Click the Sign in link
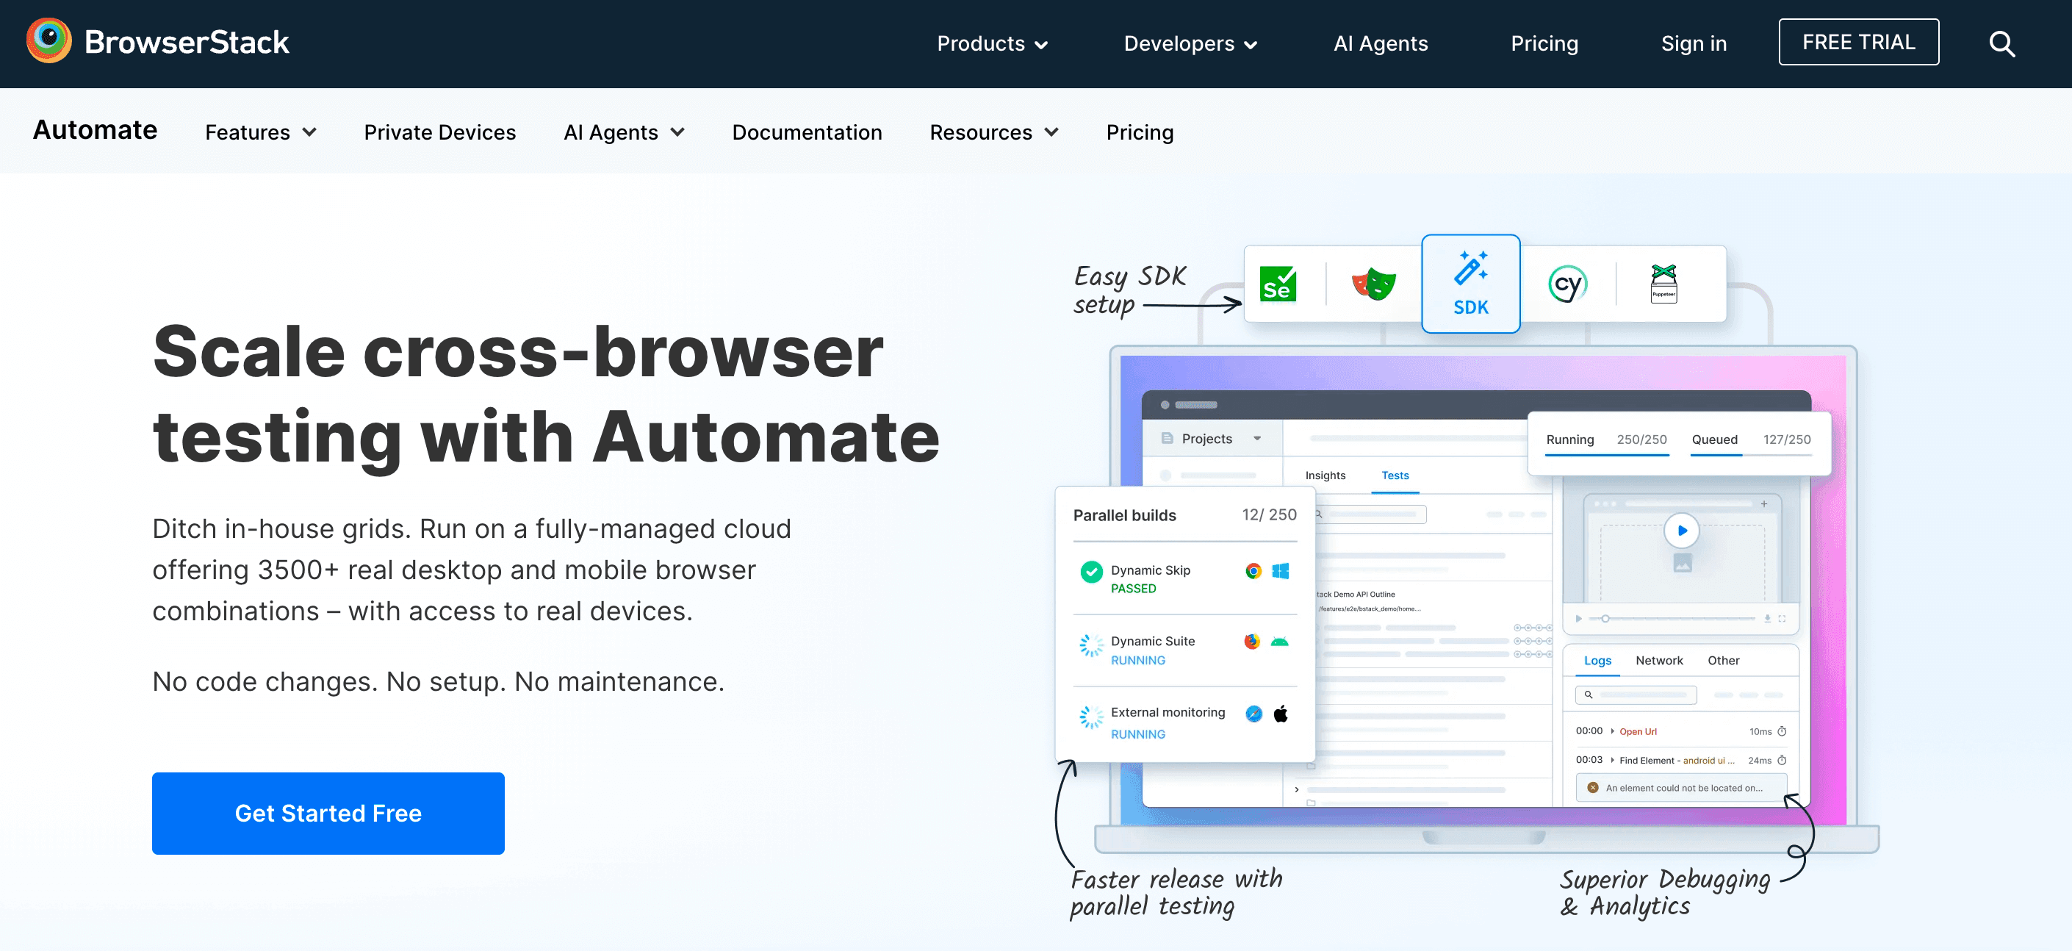Viewport: 2072px width, 951px height. tap(1693, 43)
